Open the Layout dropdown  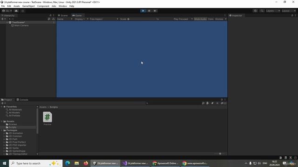289,11
